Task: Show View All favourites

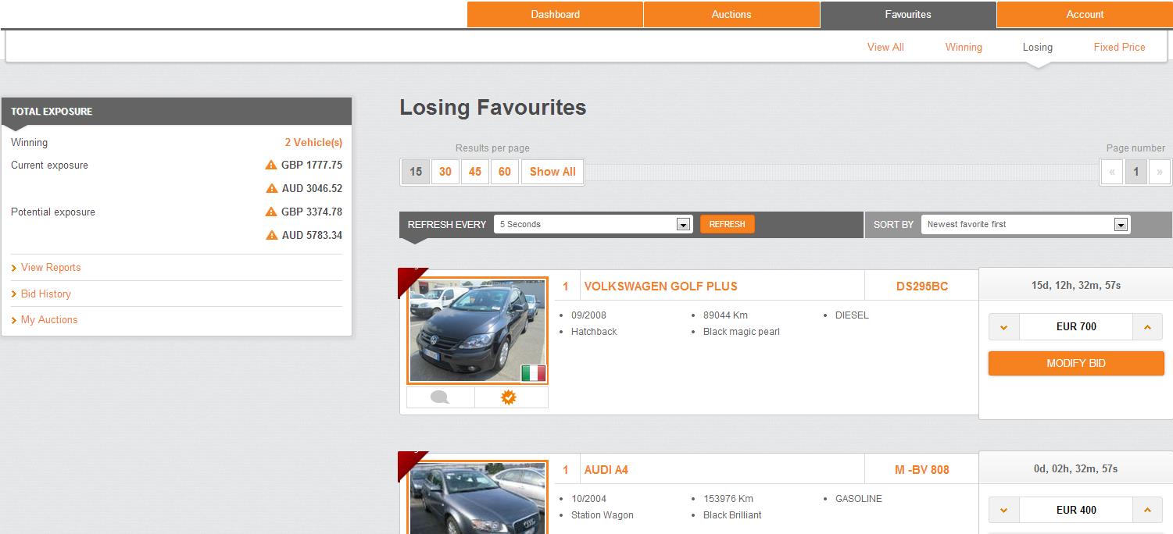Action: click(x=885, y=47)
